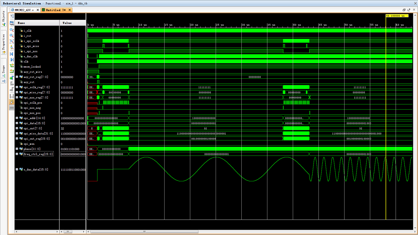Image resolution: width=418 pixels, height=235 pixels.
Task: Expand the asy_rst_reg[7:0] bus
Action: click(17, 77)
